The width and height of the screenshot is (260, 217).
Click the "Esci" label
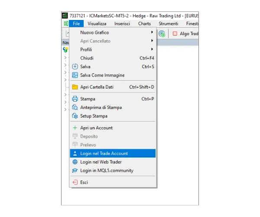(84, 182)
